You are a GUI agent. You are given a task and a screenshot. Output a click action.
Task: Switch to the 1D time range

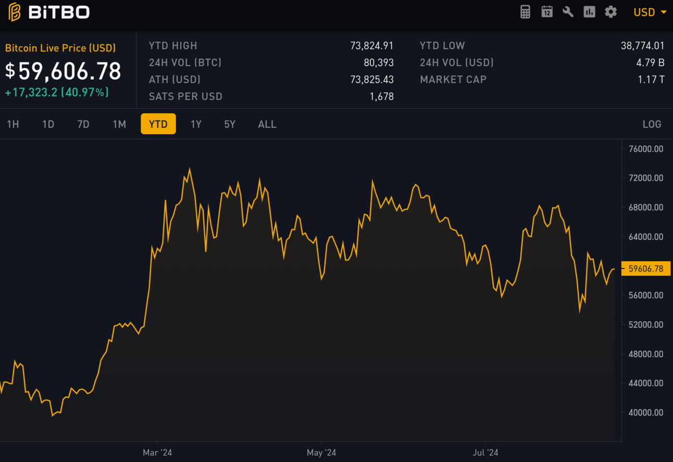48,124
